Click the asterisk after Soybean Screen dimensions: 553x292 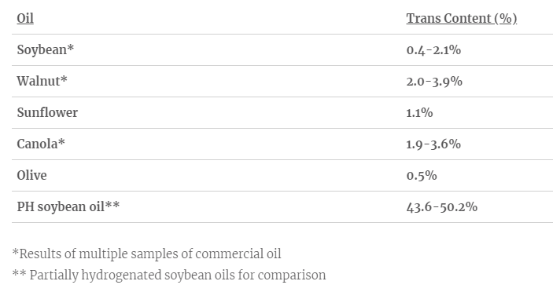[x=71, y=48]
